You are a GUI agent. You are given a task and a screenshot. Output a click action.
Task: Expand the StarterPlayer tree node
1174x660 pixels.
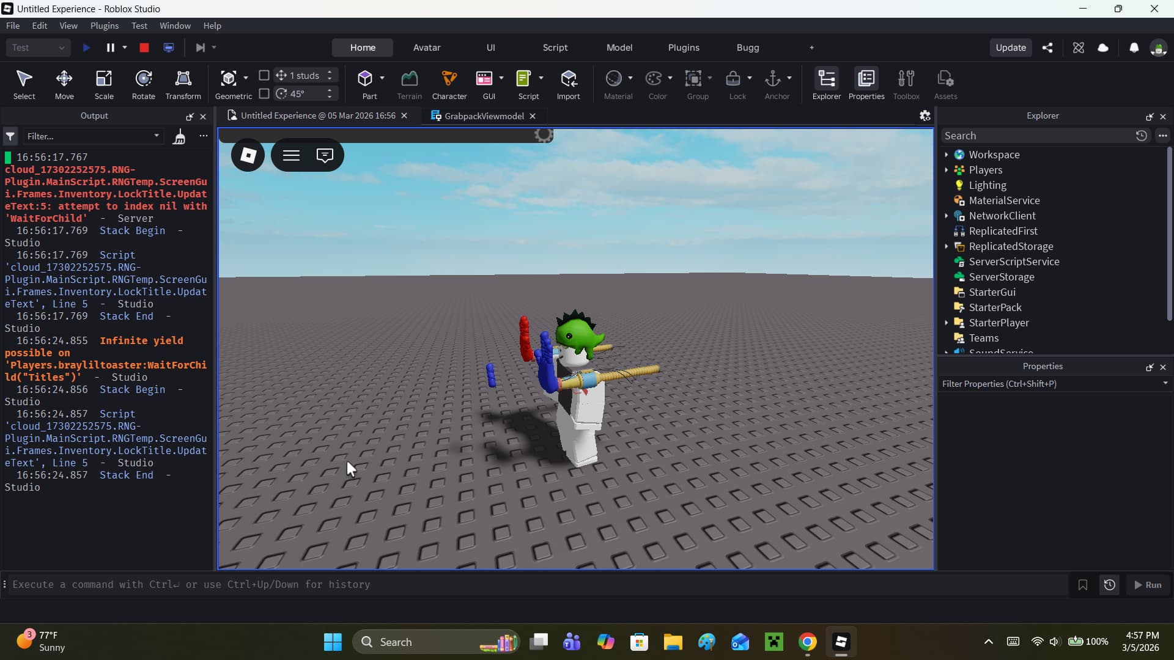point(947,323)
